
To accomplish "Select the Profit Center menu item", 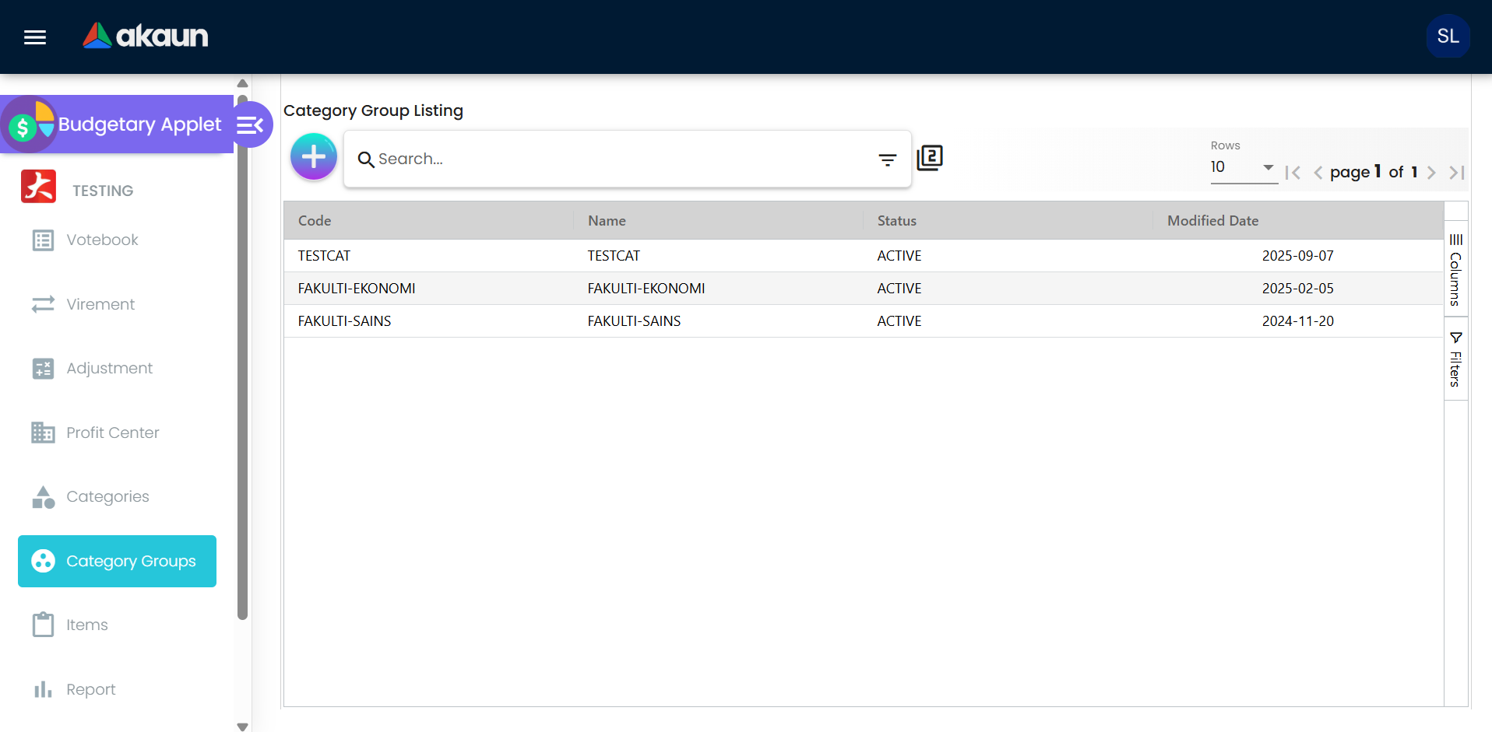I will 112,433.
